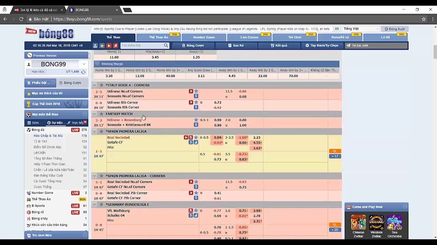The height and width of the screenshot is (245, 437).
Task: Expand the Cúp Thế Giới 2018 panel
Action: [85, 104]
